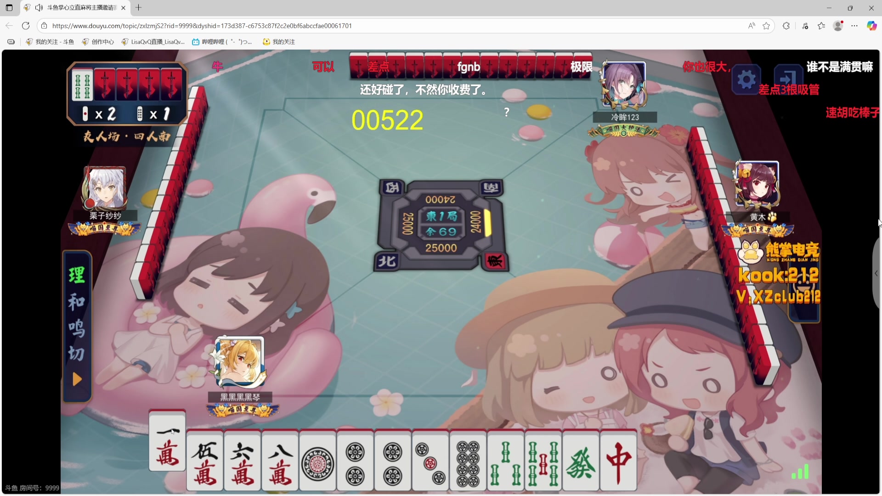Screen dimensions: 882x496
Task: Click the riichi stick counter x2
Action: tap(99, 114)
